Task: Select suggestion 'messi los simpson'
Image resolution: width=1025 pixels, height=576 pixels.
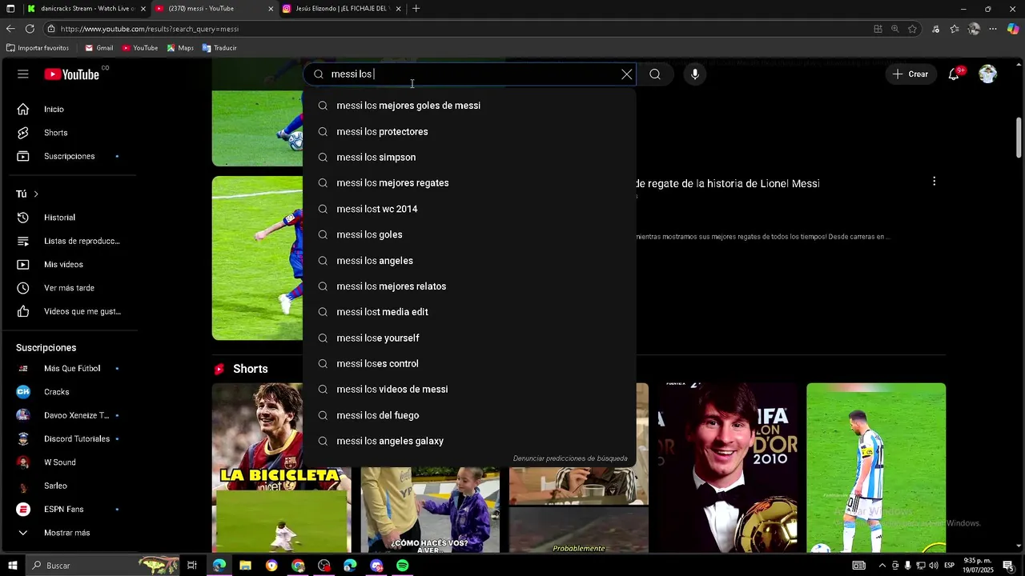Action: coord(469,158)
